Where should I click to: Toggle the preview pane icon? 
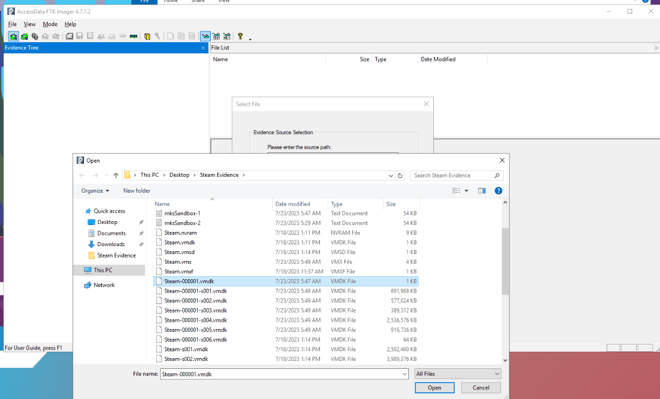click(482, 191)
